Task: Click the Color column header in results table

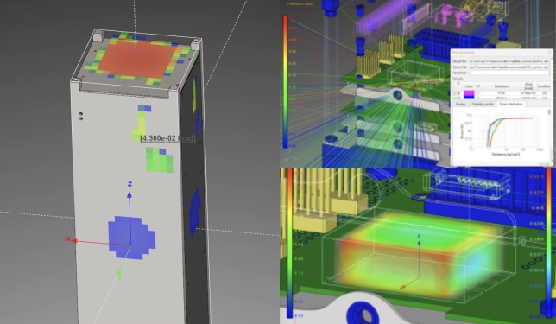Action: 469,86
